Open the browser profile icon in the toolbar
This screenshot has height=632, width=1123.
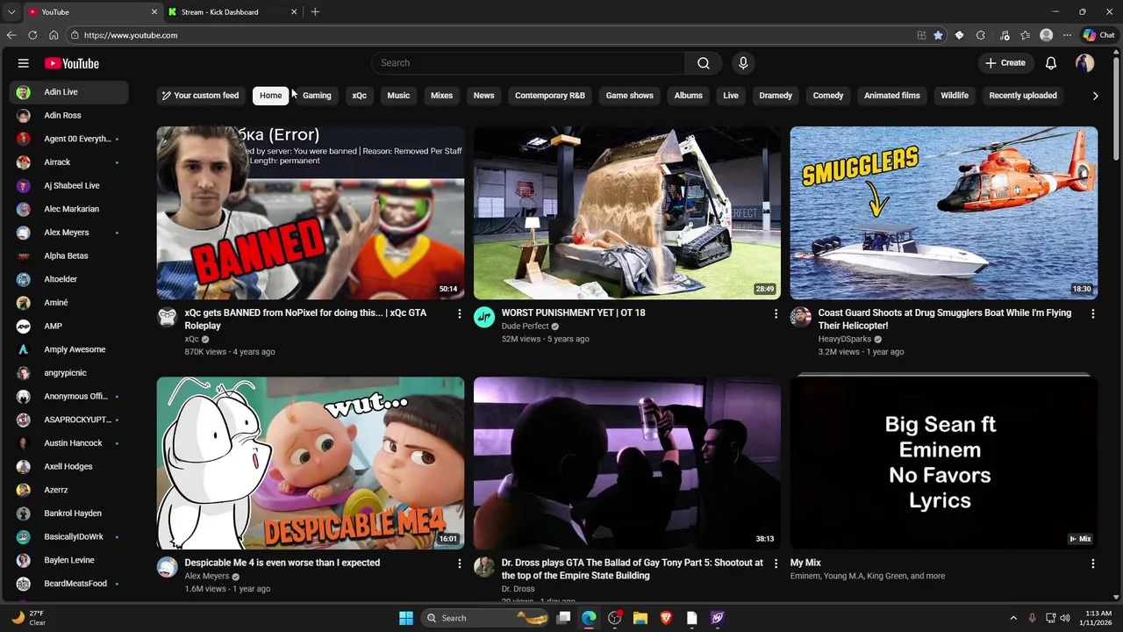click(1046, 35)
